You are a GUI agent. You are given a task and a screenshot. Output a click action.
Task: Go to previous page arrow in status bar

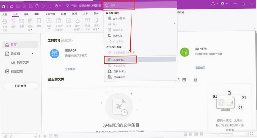click(11, 136)
